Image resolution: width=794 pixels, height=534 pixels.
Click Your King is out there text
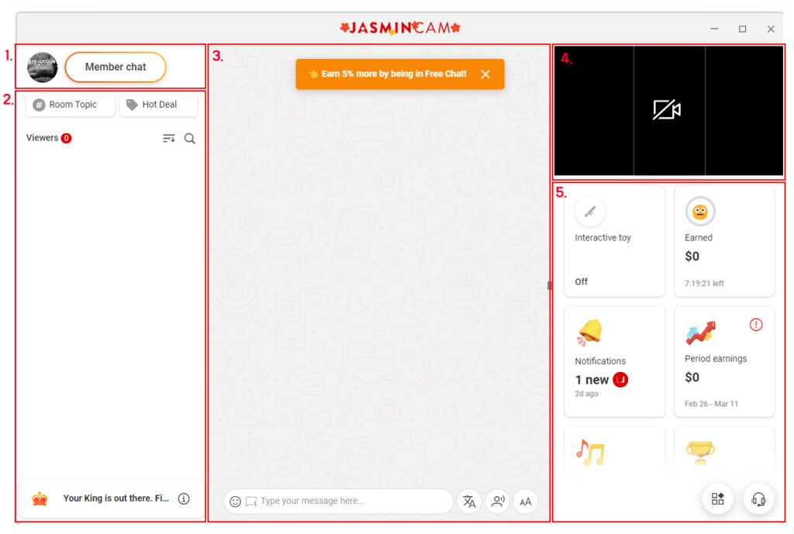point(116,498)
